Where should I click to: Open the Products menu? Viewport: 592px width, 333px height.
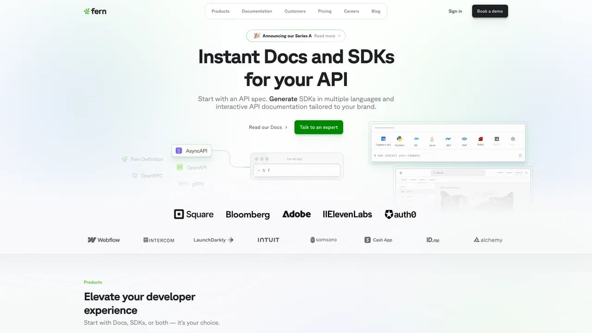[220, 11]
